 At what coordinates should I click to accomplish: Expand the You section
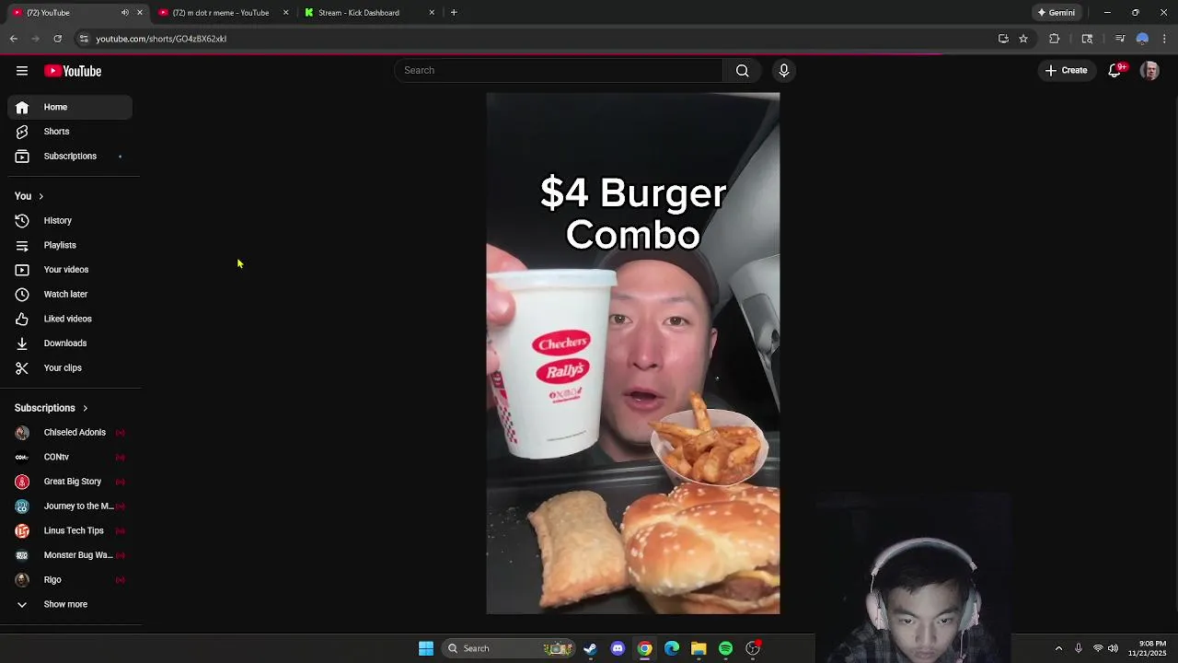pyautogui.click(x=29, y=196)
